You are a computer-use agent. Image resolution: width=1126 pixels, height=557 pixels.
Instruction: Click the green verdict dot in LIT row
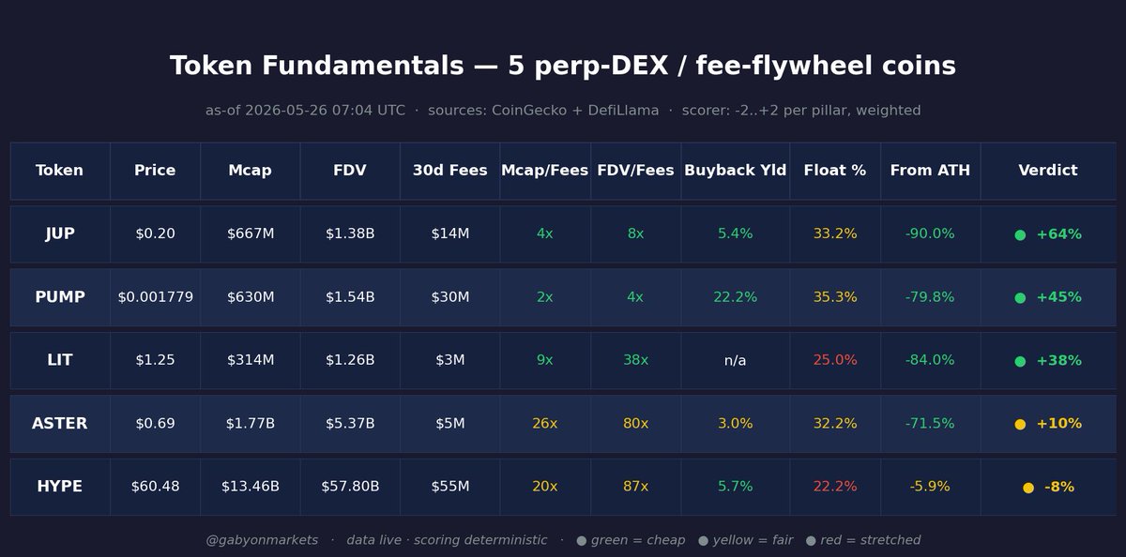tap(1020, 361)
